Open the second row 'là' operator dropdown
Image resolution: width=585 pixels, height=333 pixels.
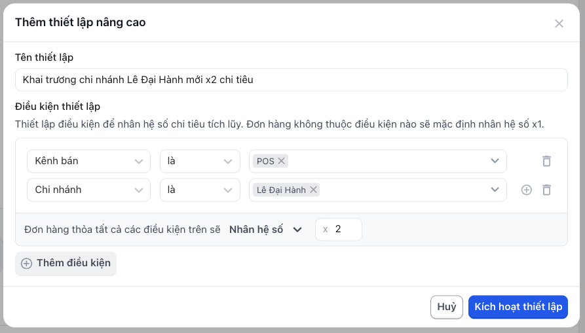[x=200, y=190]
